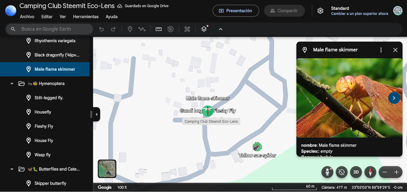Click the Gundi bug label on map
The image size is (407, 192).
click(x=191, y=111)
